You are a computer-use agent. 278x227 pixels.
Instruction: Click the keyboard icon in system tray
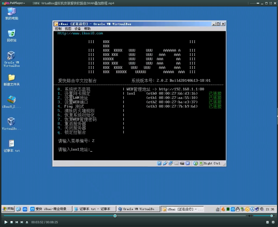click(218, 209)
